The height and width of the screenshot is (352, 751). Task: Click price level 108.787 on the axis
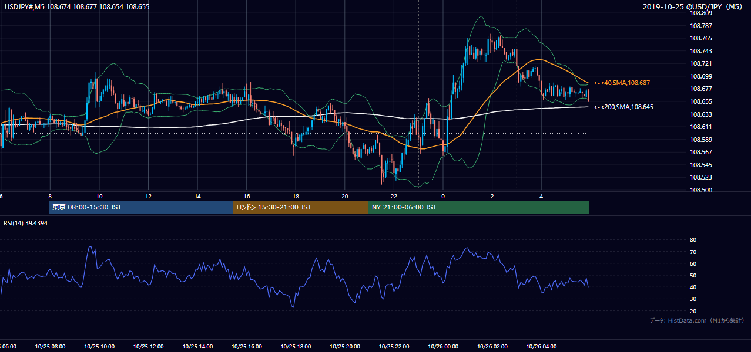point(700,26)
